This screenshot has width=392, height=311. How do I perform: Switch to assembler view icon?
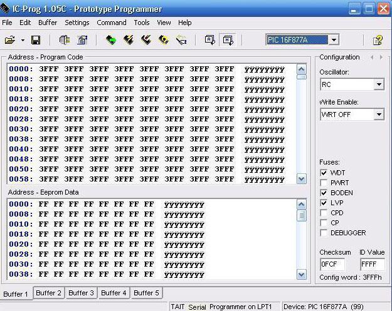tap(209, 40)
